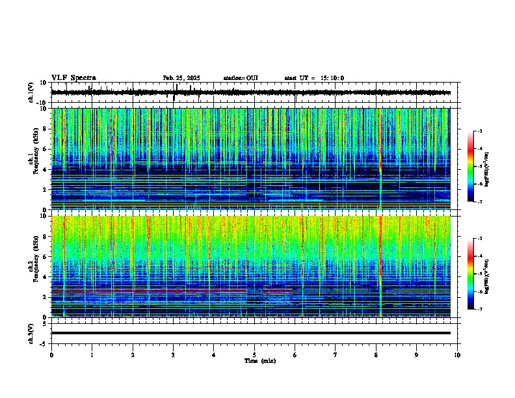Click the "4" tick on the time axis
This screenshot has width=515, height=398.
[214, 355]
